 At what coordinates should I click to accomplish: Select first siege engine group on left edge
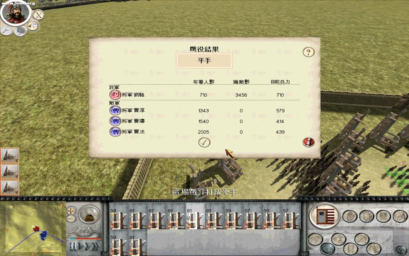coord(10,156)
